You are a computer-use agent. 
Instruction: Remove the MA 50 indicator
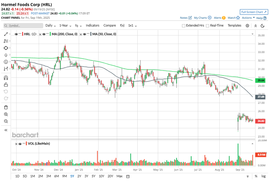(81, 34)
